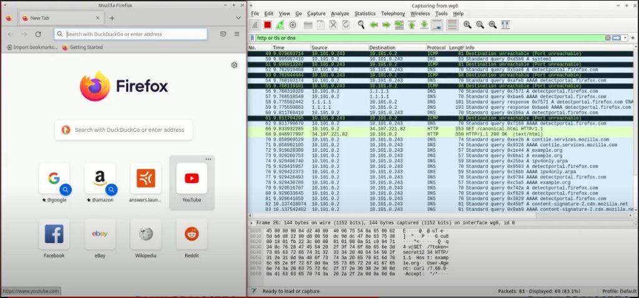The width and height of the screenshot is (639, 298).
Task: Open the Tools menu in Wireshark
Action: point(441,14)
